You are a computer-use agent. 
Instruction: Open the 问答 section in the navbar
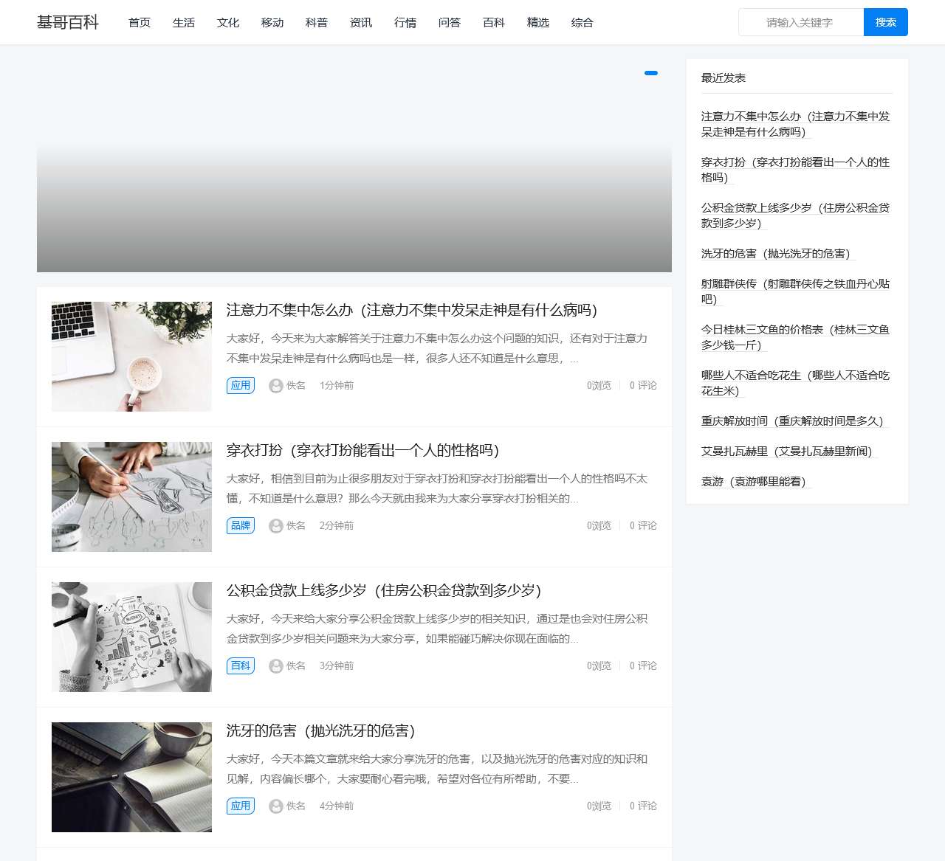click(450, 23)
